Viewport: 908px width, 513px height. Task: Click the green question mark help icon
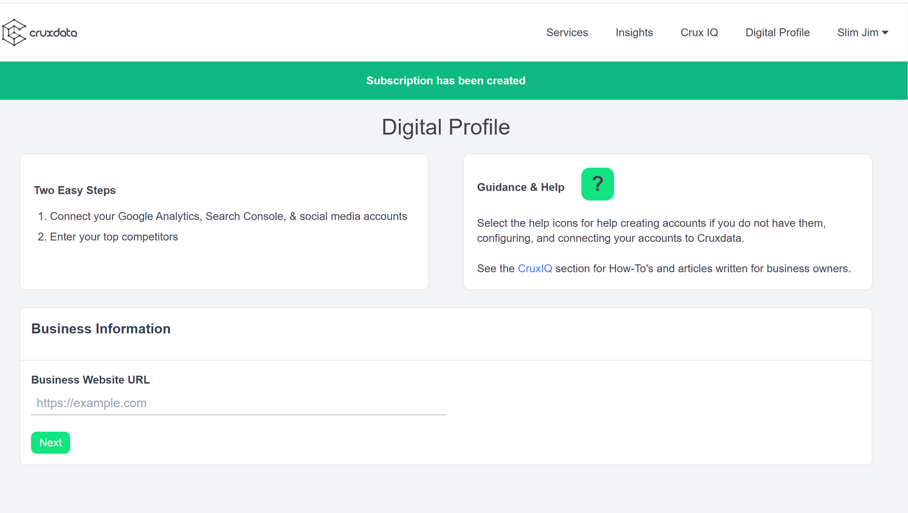coord(597,184)
